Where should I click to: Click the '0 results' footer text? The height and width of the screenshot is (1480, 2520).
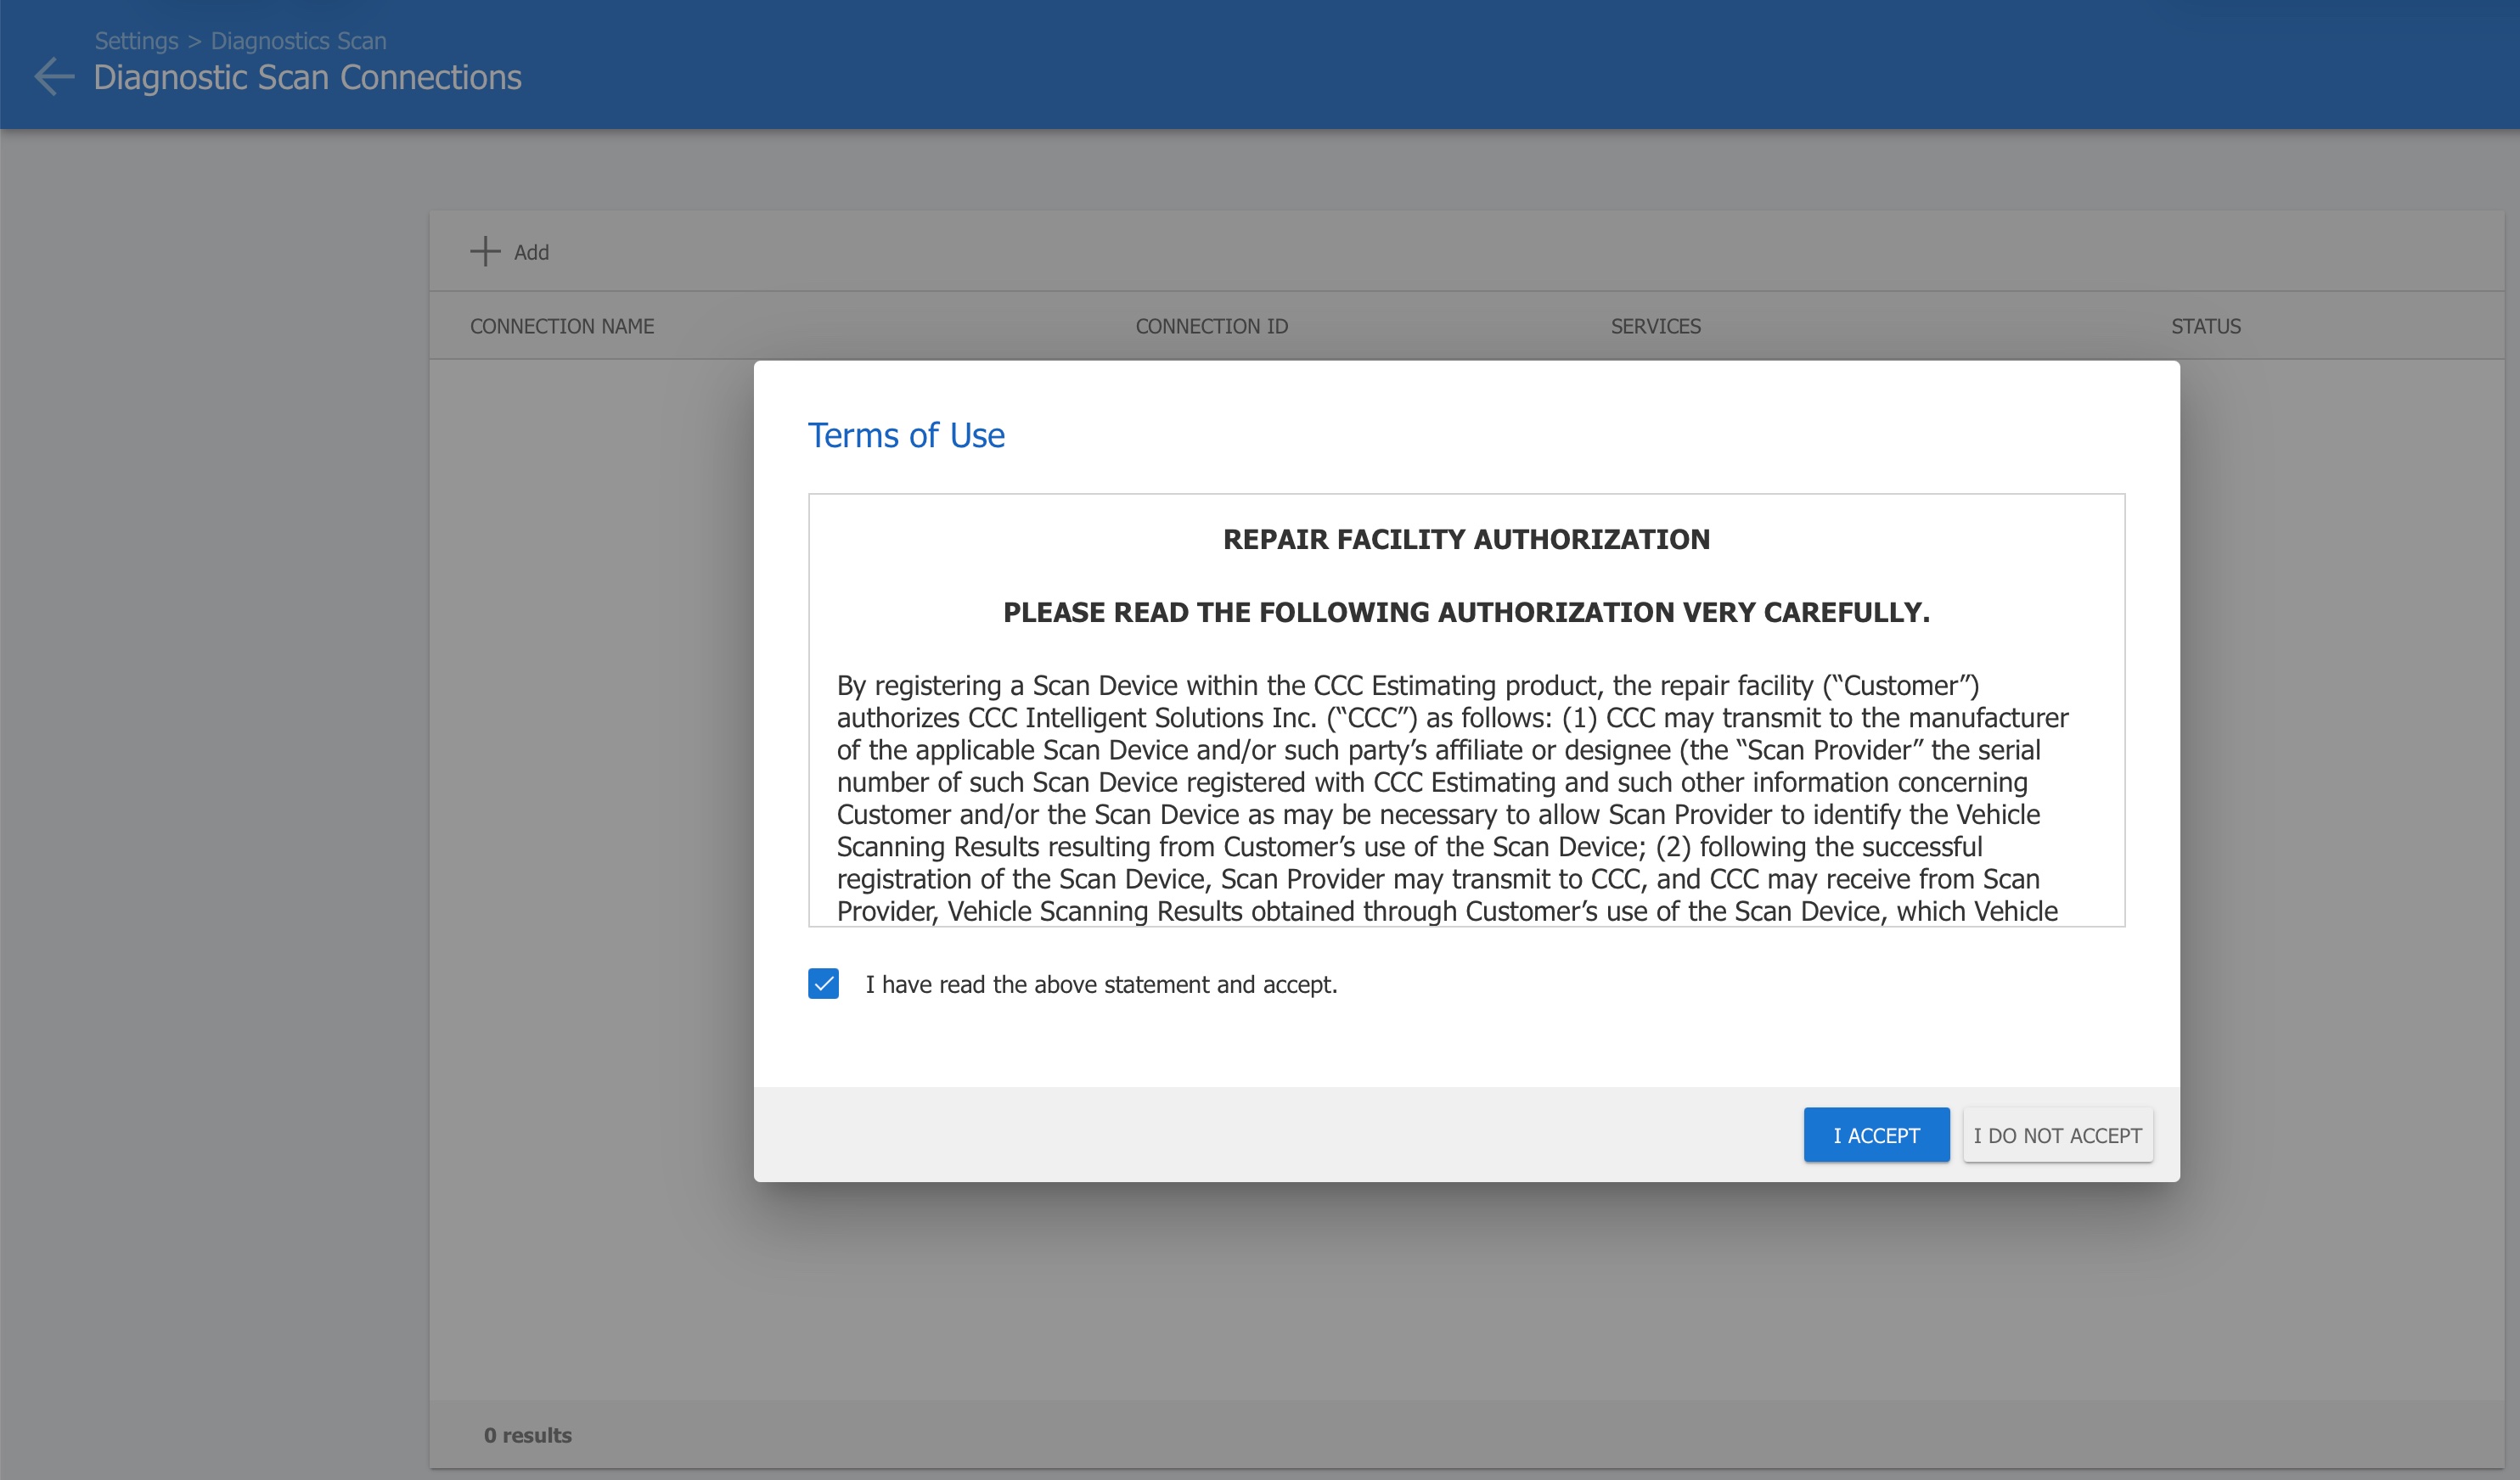click(527, 1435)
